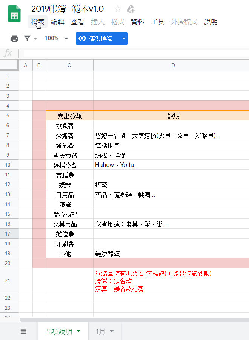Click the 文書用途 description cell
Viewport: 249px width, 340px height.
pyautogui.click(x=171, y=224)
